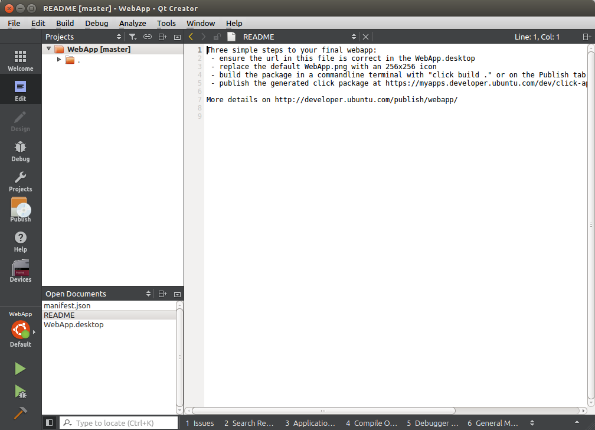Screen dimensions: 595x430
Task: Open Projects mode in sidebar
Action: tap(21, 181)
